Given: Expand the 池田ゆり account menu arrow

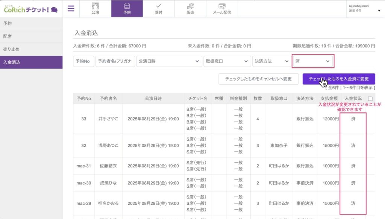Looking at the screenshot, I should click(379, 11).
